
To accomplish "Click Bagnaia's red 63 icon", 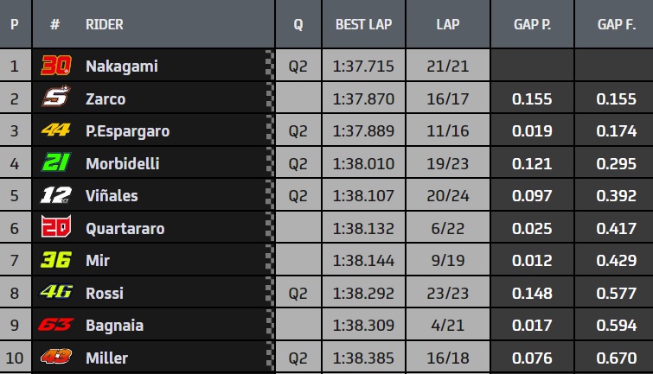I will tap(55, 325).
